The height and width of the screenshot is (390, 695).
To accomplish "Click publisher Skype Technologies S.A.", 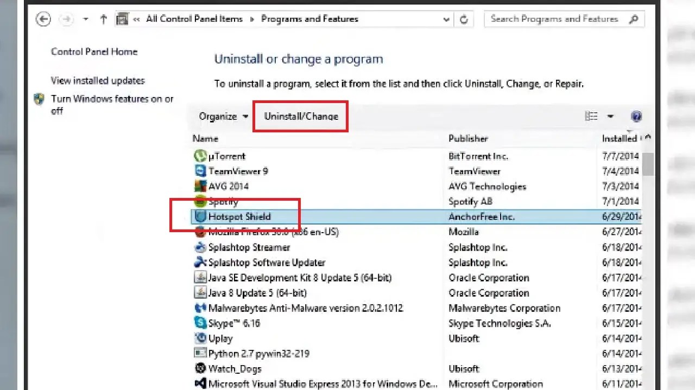I will (500, 323).
